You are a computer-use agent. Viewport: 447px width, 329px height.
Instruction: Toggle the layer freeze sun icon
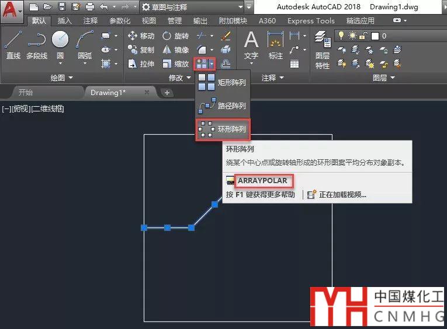pyautogui.click(x=351, y=36)
